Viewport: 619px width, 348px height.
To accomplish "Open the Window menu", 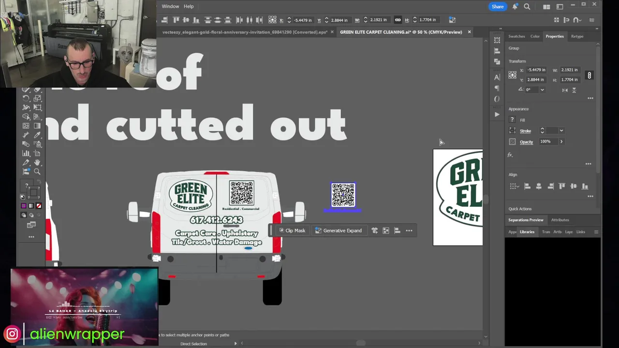I will tap(170, 6).
